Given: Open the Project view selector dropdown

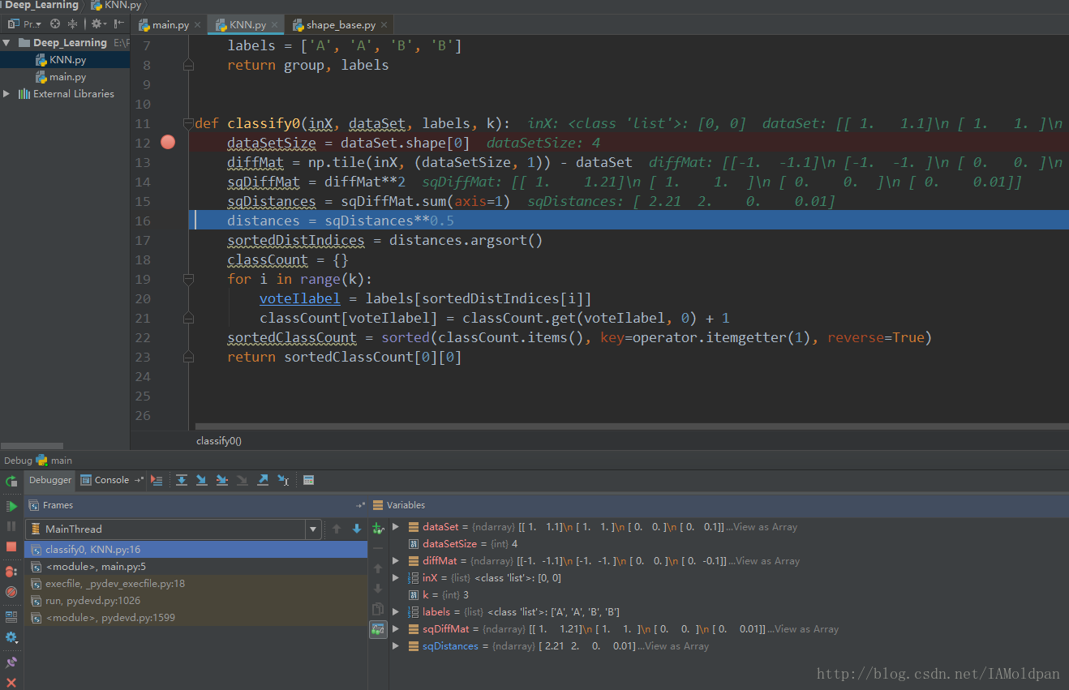Looking at the screenshot, I should (24, 24).
